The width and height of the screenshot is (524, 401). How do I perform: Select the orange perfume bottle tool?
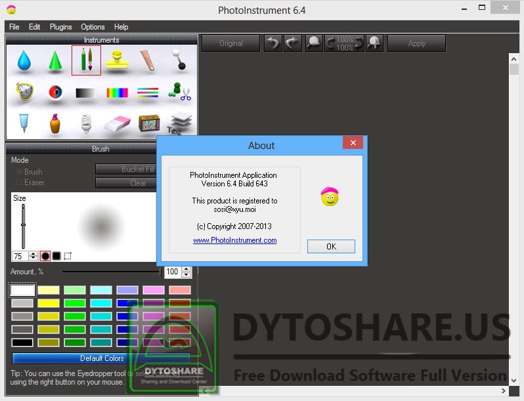coord(55,123)
